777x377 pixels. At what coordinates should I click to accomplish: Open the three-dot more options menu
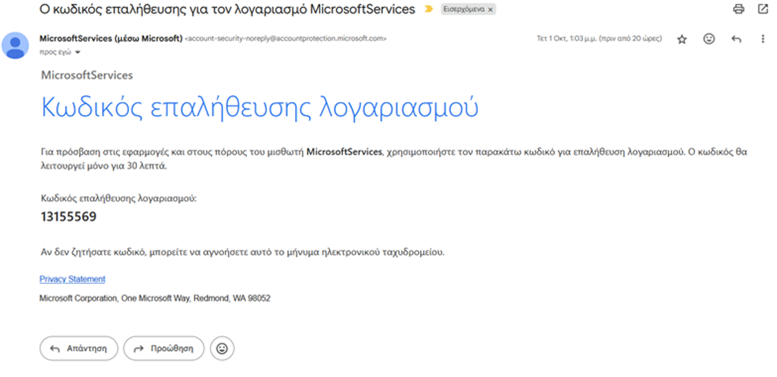coord(763,38)
